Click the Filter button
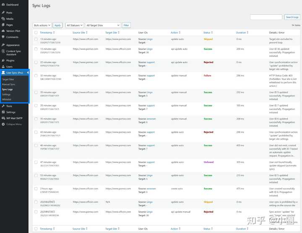 (x=126, y=25)
